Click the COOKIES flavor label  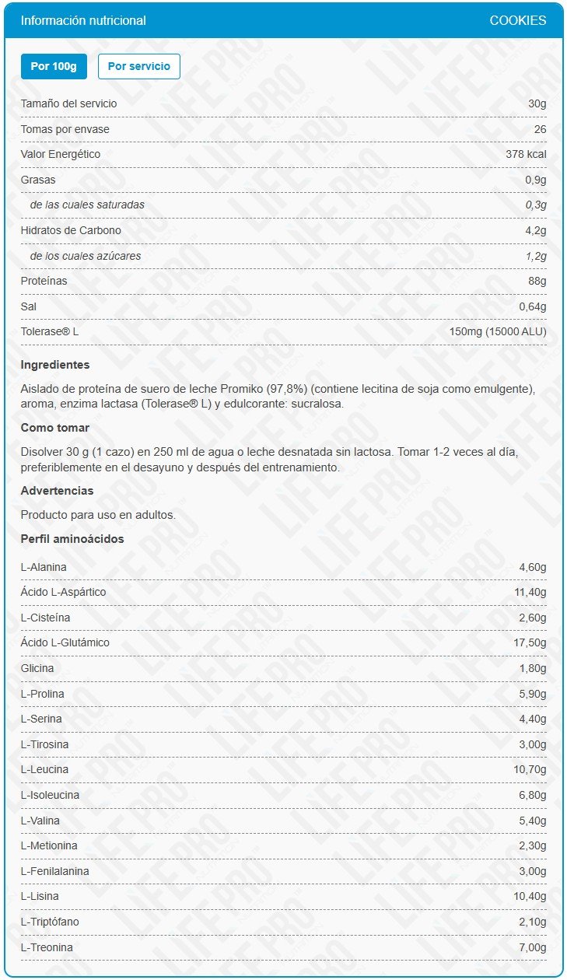click(x=517, y=21)
